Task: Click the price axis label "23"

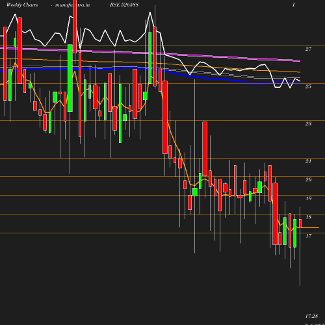Action: point(308,123)
